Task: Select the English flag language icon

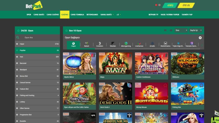Action: coord(159,5)
